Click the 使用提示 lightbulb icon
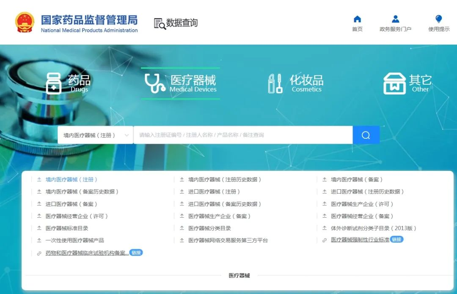Viewport: 457px width, 294px height. pyautogui.click(x=438, y=19)
